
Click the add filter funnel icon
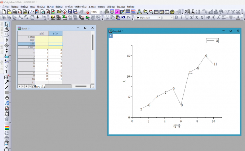(227, 12)
